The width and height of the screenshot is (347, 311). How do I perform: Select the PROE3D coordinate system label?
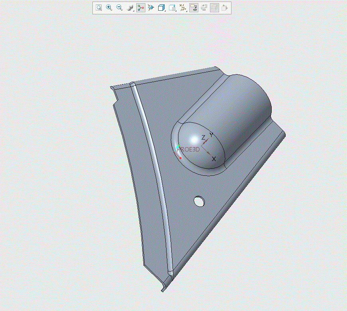tap(188, 149)
